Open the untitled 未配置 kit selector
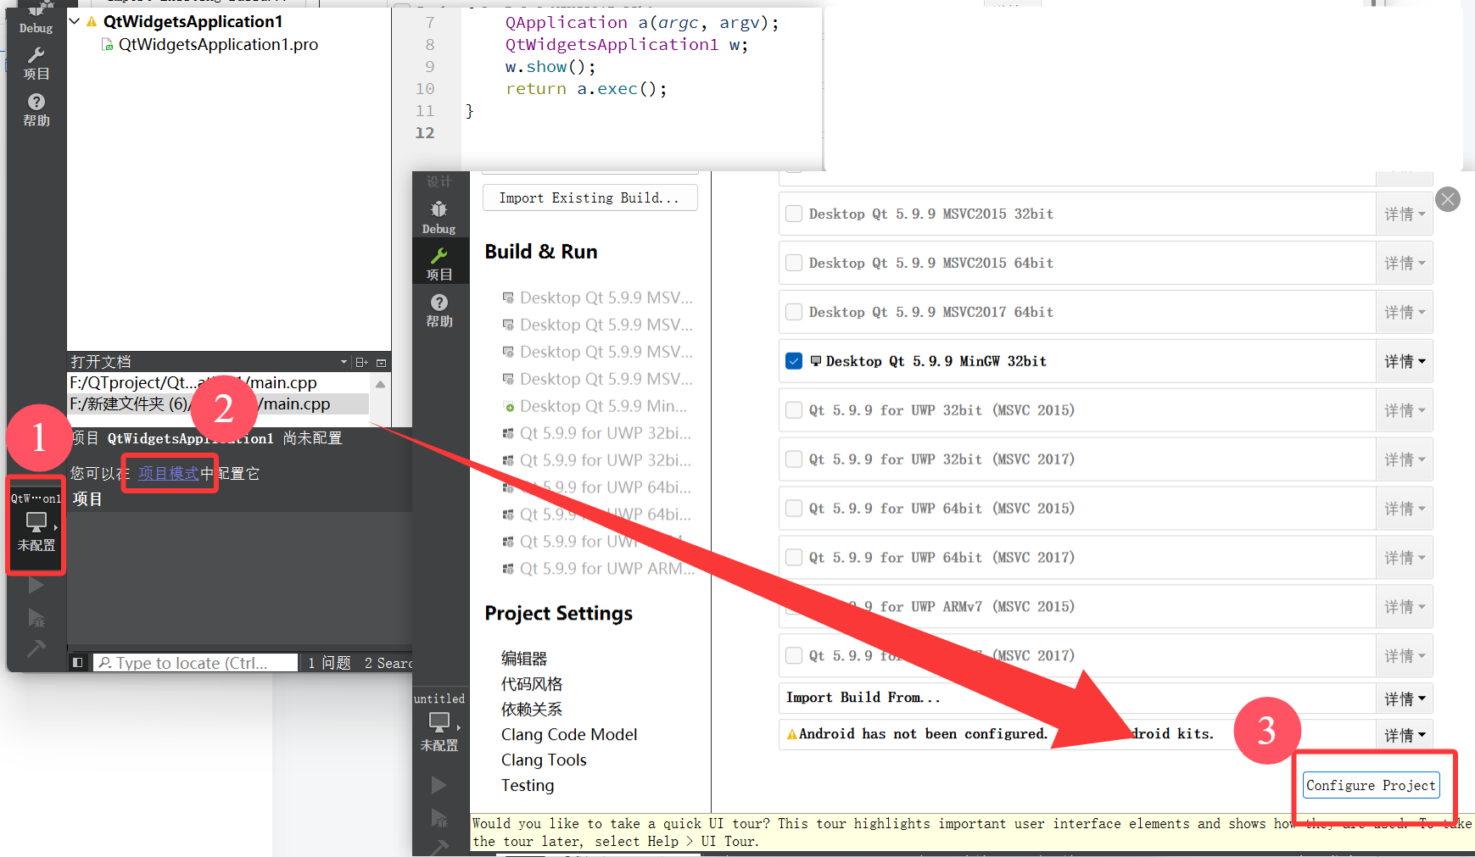 (x=439, y=721)
